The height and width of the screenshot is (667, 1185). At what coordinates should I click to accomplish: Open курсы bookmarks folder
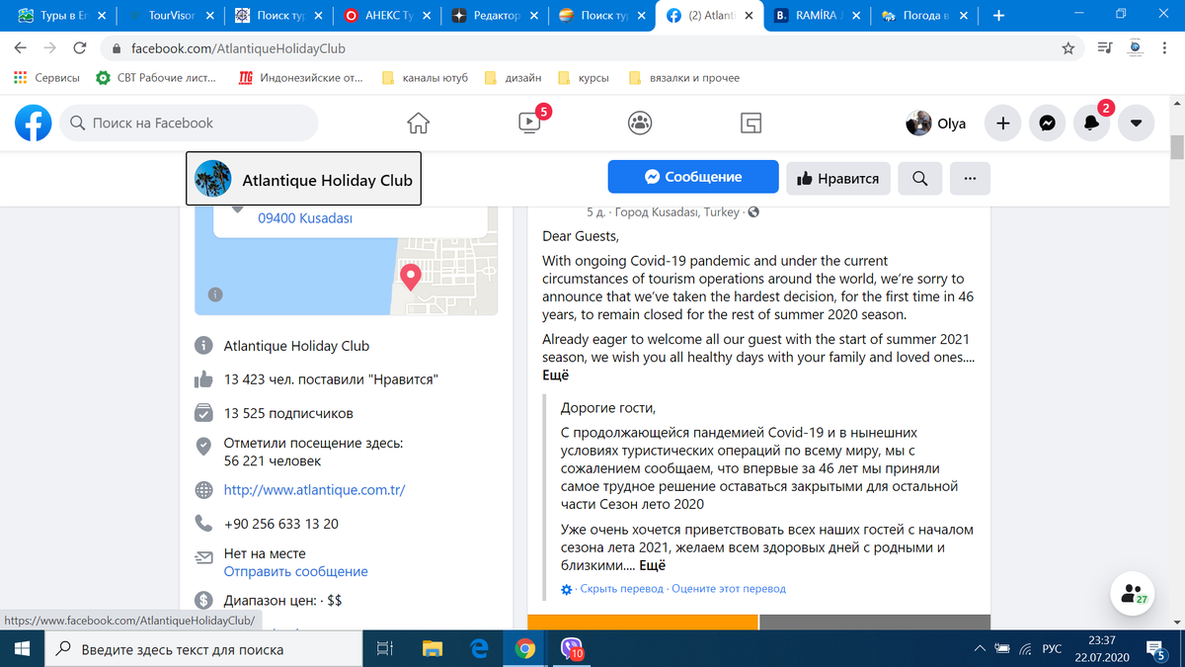(584, 77)
